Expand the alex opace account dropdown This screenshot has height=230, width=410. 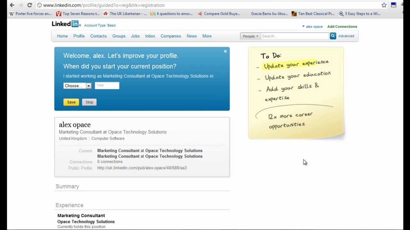tap(312, 27)
